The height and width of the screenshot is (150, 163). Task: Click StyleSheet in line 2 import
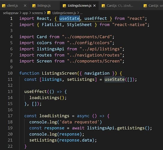80,25
